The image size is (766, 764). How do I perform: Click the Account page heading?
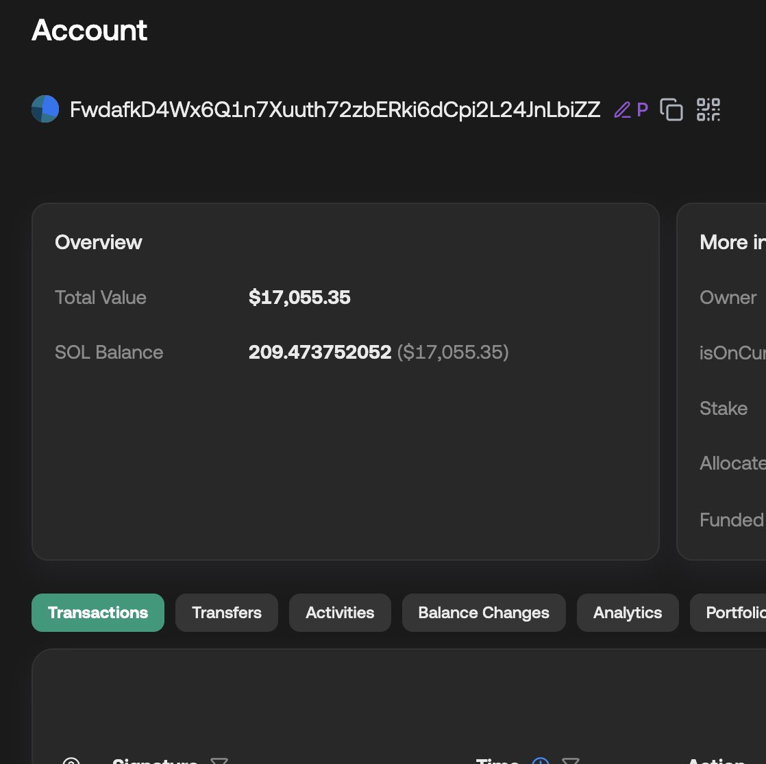[x=89, y=30]
